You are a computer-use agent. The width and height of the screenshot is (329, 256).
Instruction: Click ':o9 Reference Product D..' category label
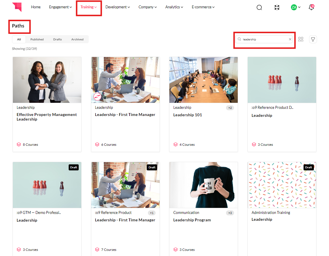pos(272,107)
